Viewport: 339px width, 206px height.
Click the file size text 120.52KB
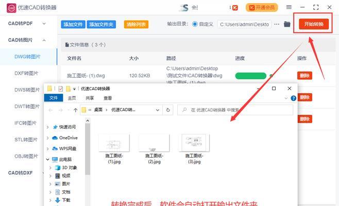(140, 76)
